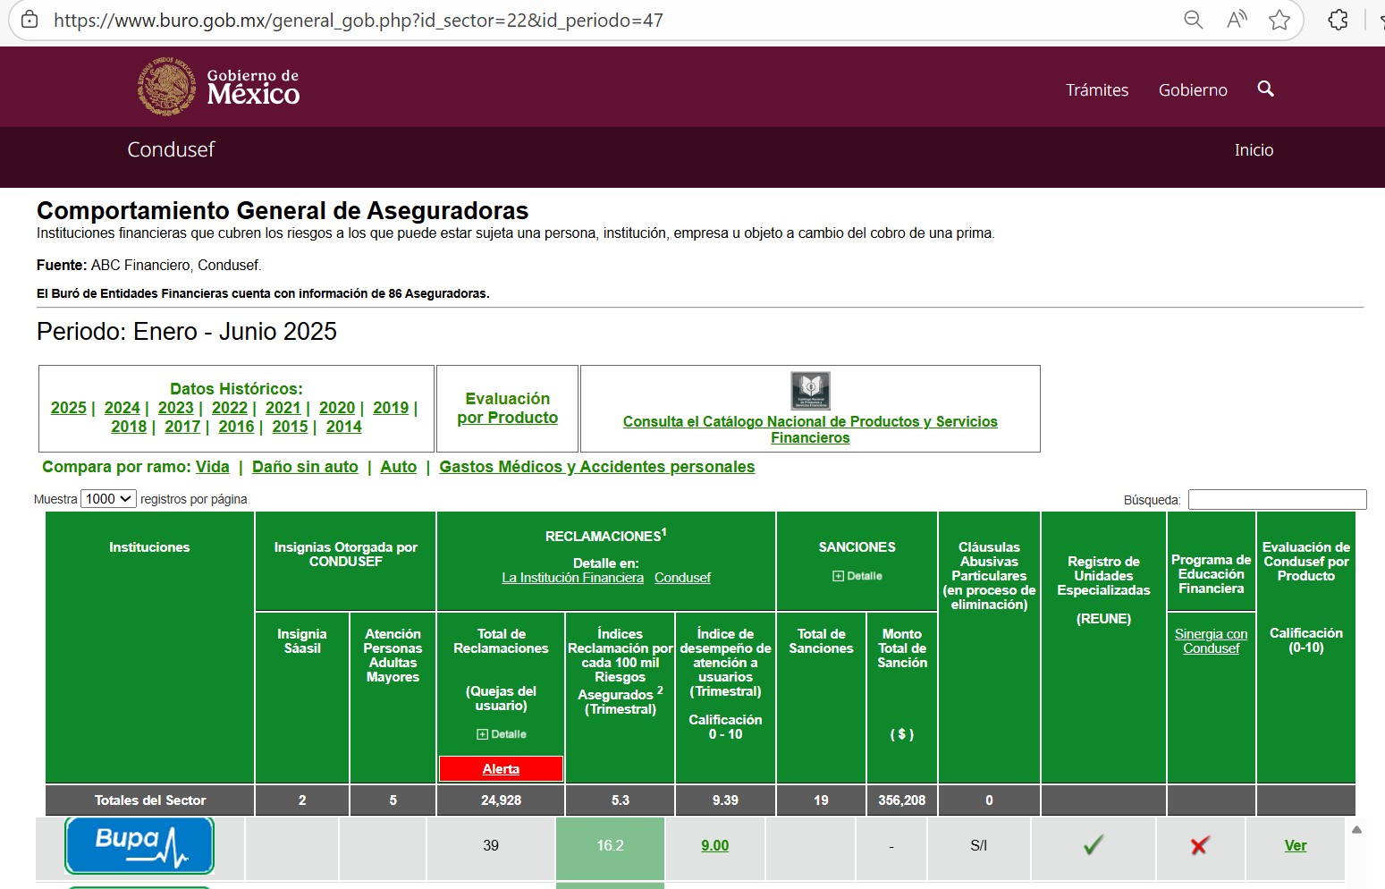The width and height of the screenshot is (1385, 889).
Task: Open the browser extensions puzzle icon
Action: 1338,20
